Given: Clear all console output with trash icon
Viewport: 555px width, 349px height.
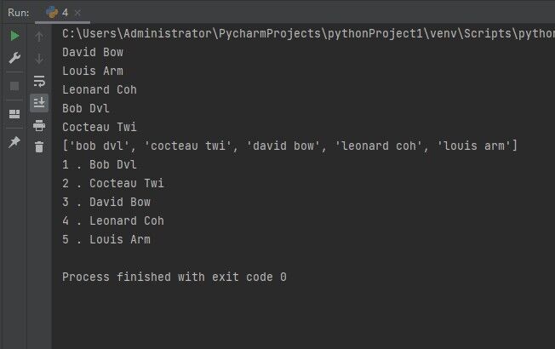Looking at the screenshot, I should pos(39,146).
